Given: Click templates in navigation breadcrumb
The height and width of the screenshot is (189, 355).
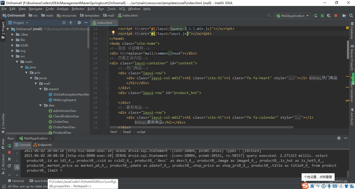Looking at the screenshot, I should pyautogui.click(x=90, y=16).
